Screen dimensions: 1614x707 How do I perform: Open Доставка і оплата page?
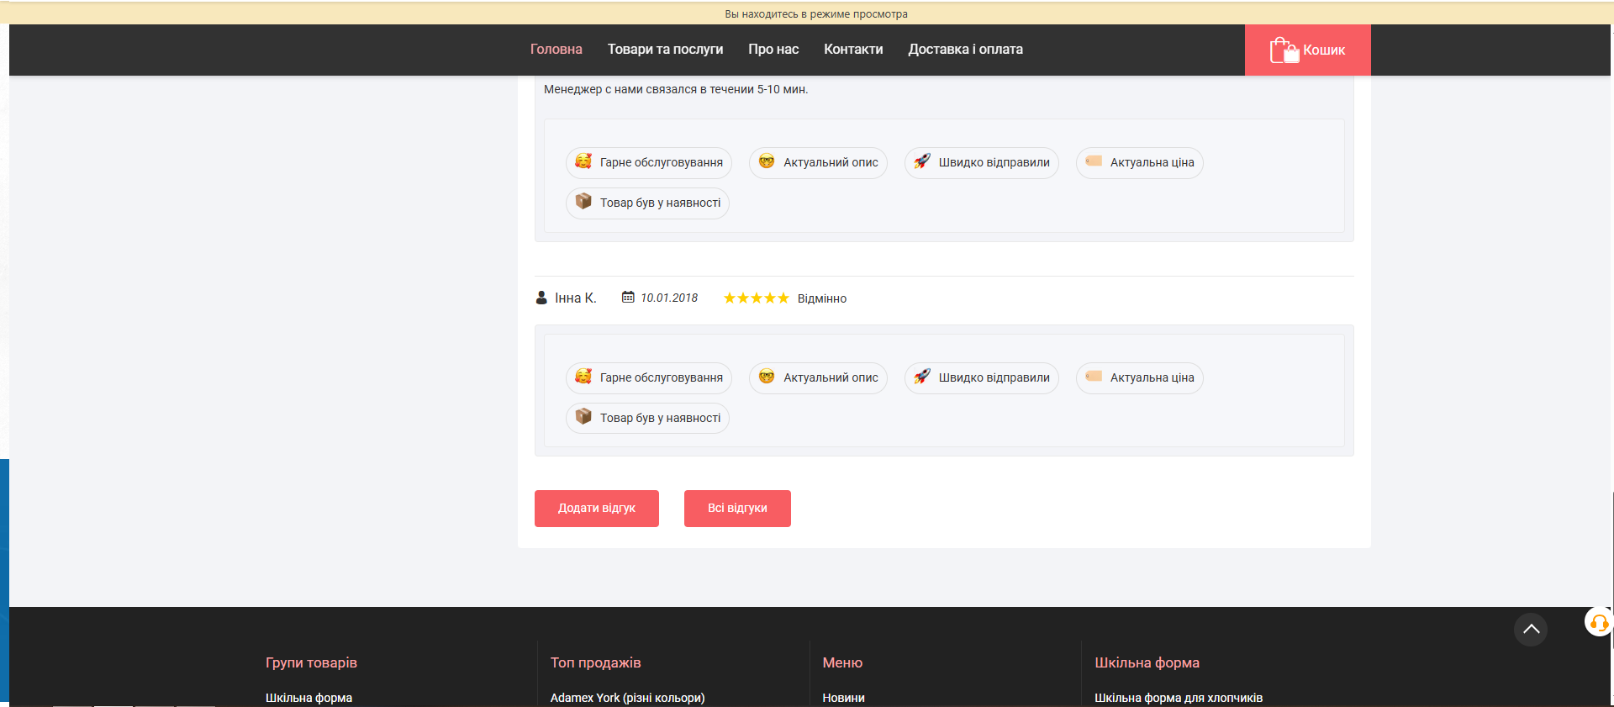(x=965, y=50)
